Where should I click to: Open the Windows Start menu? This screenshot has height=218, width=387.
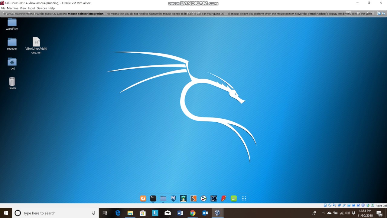click(6, 213)
